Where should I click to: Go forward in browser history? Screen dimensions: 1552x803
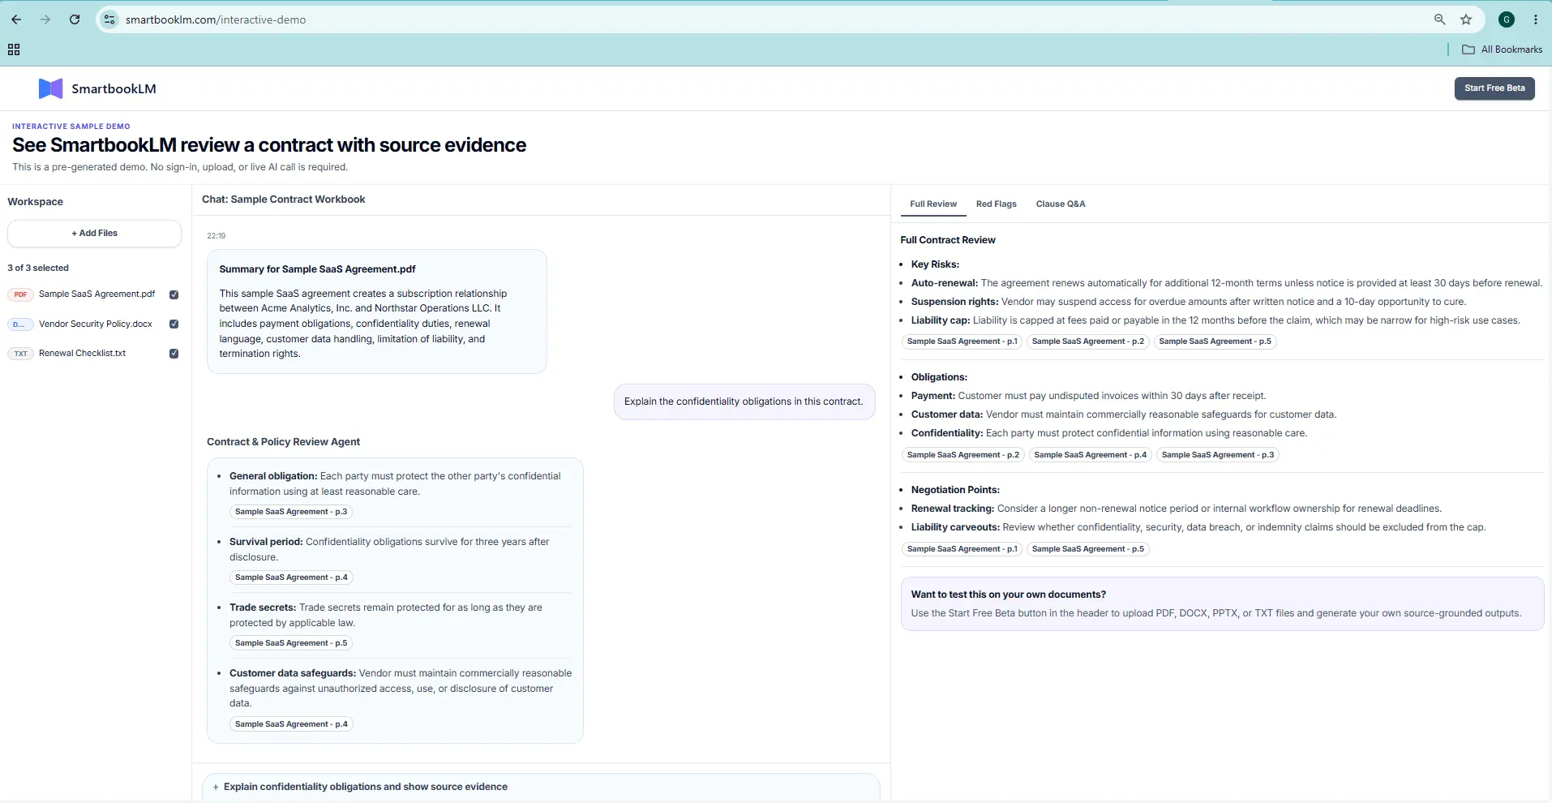45,19
